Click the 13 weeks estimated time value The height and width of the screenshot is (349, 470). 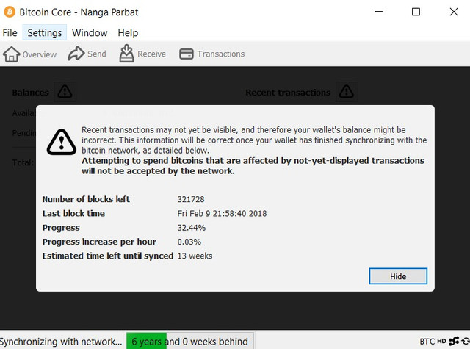pyautogui.click(x=195, y=256)
